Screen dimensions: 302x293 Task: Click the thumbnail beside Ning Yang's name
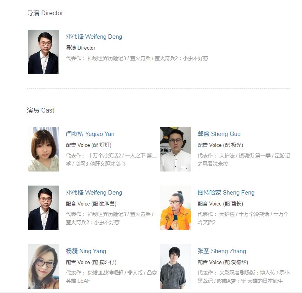coord(44,266)
